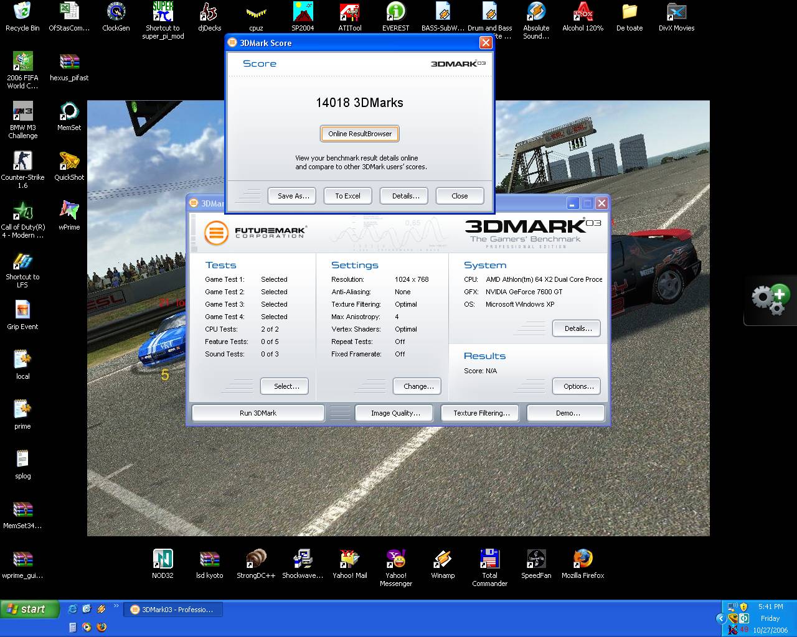Launch Call of Duty 4 desktop shortcut
The height and width of the screenshot is (637, 797).
pos(22,220)
